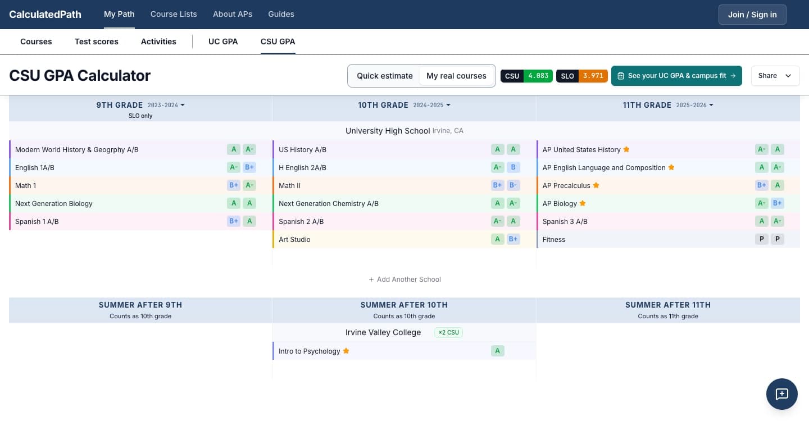809x421 pixels.
Task: Expand the 10th grade 2024-2025 year dropdown
Action: (x=431, y=105)
